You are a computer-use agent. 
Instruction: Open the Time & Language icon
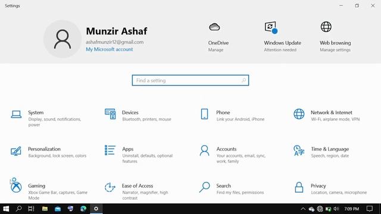point(299,150)
